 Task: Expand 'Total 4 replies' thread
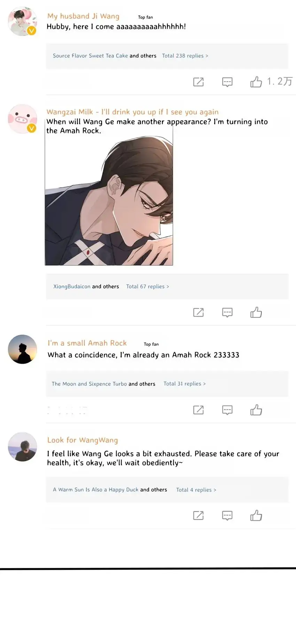click(x=196, y=490)
